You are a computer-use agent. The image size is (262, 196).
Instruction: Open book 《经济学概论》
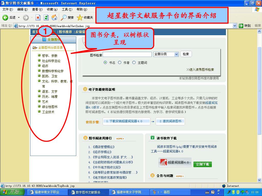tap(102, 152)
